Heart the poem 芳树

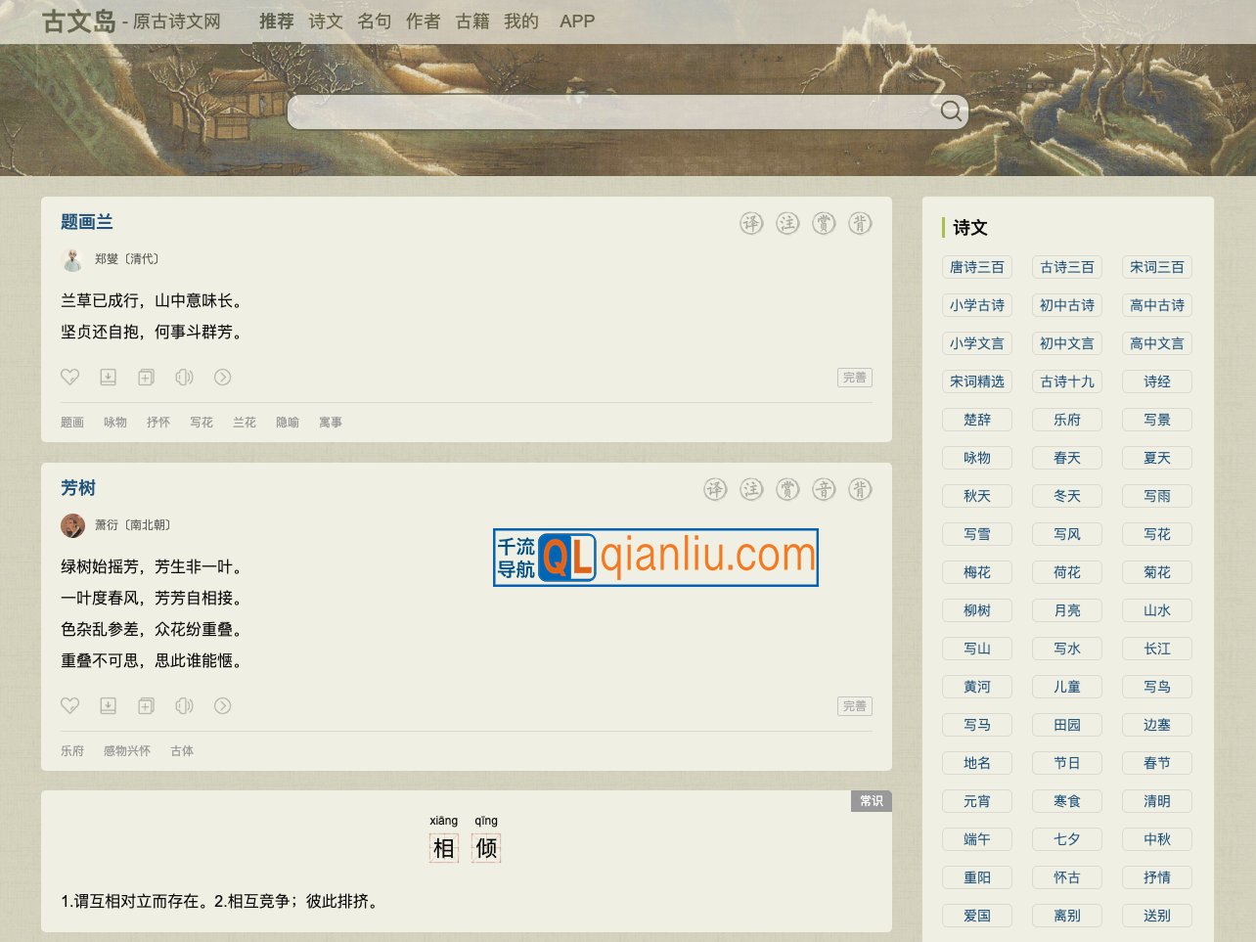[69, 706]
